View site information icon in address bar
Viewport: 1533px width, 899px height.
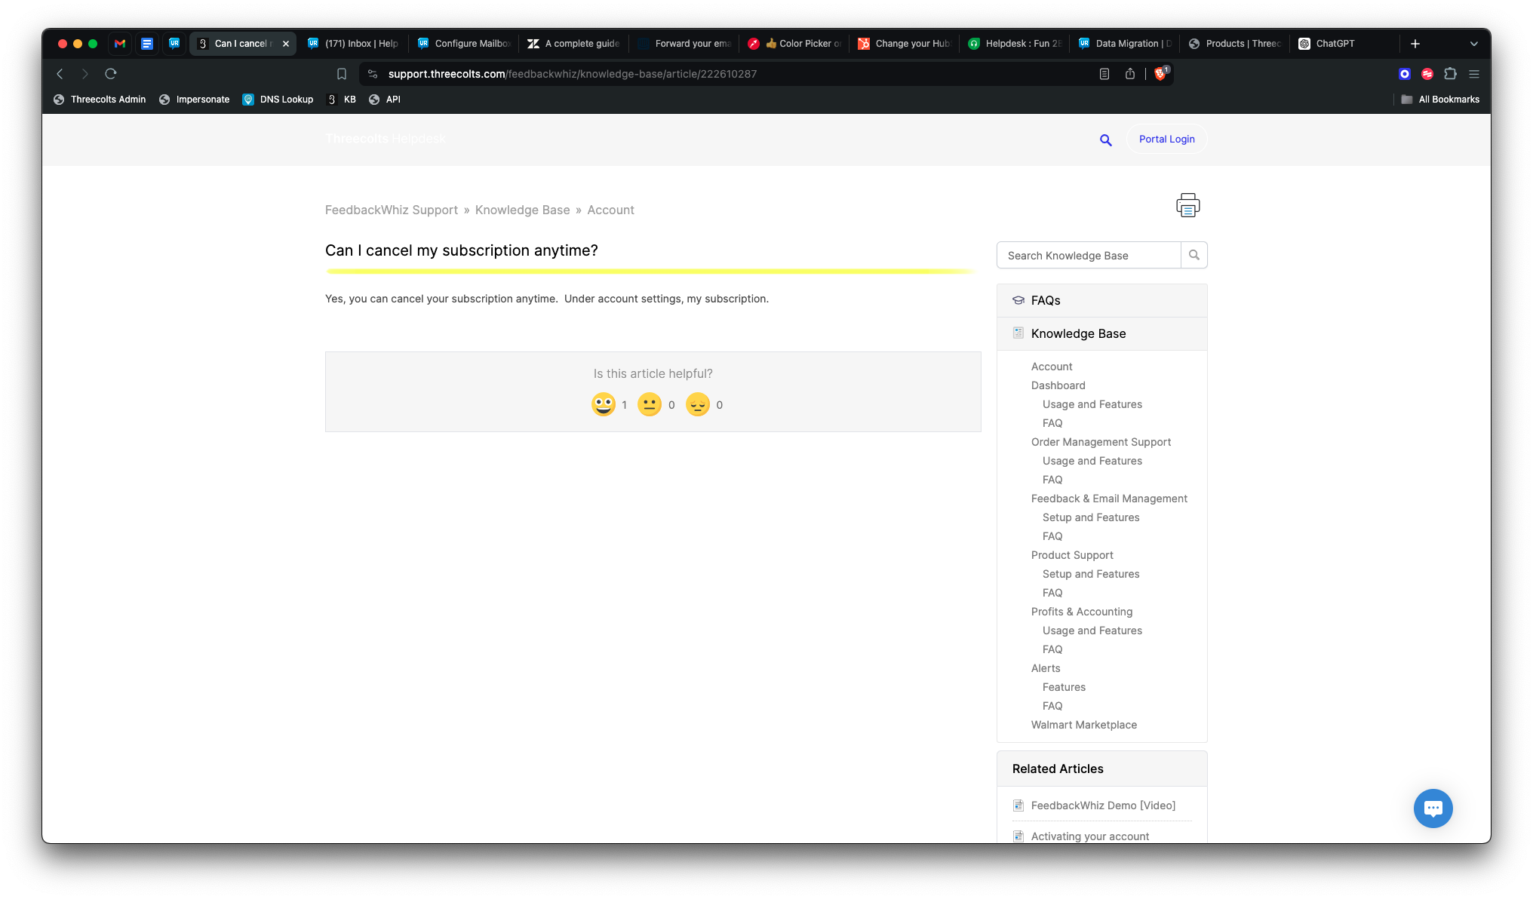(373, 74)
